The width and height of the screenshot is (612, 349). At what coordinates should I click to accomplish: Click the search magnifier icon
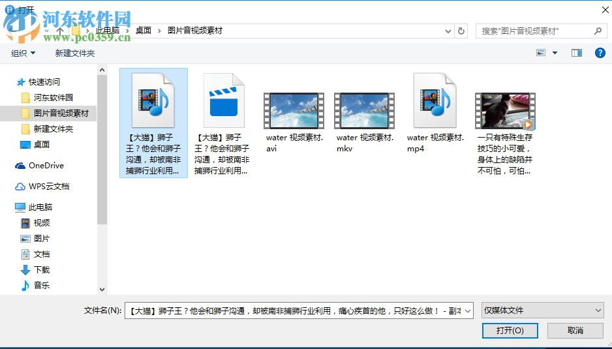pos(598,31)
